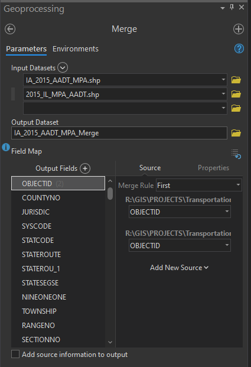The width and height of the screenshot is (251, 367).
Task: Browse folder for IA_2015_AADT_MPA.shp input
Action: coord(236,80)
